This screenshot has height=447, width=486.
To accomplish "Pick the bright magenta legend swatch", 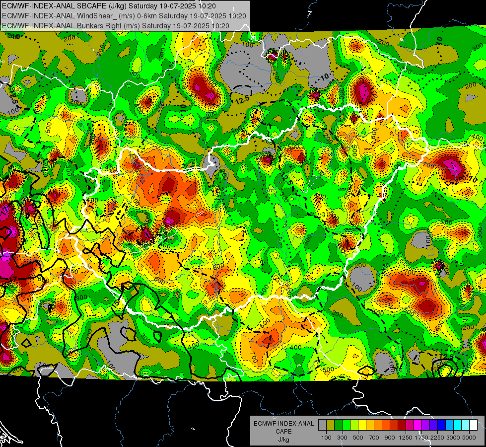I will (418, 425).
